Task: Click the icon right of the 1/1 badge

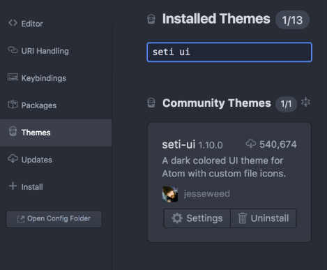Action: [x=305, y=102]
